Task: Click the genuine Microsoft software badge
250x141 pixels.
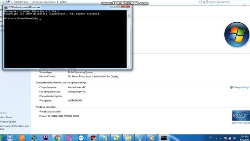Action: point(241,116)
